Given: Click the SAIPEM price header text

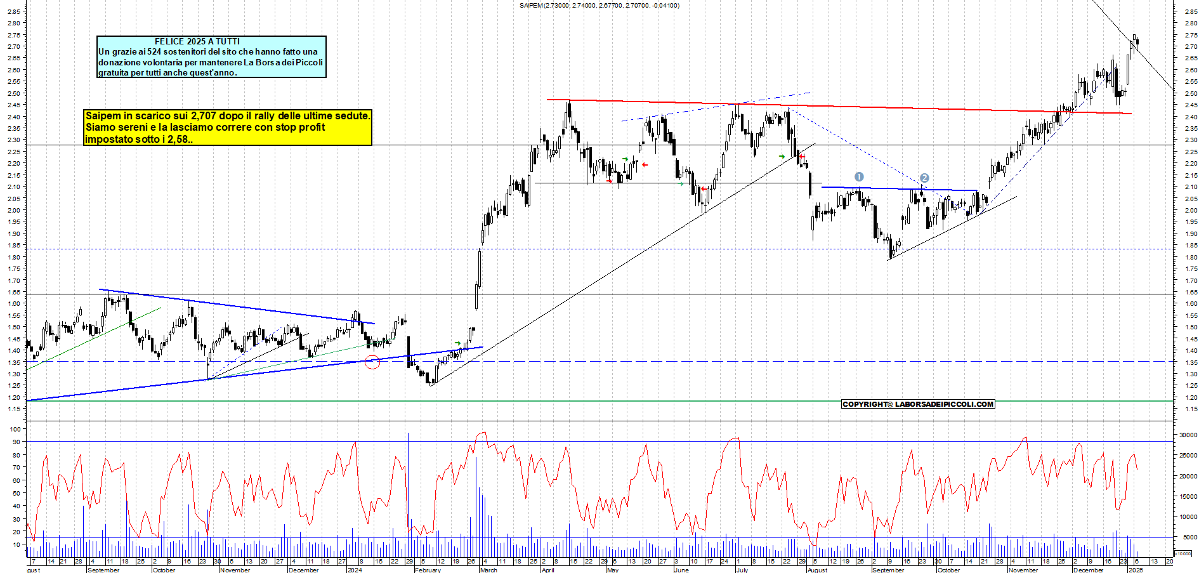Looking at the screenshot, I should [x=599, y=6].
